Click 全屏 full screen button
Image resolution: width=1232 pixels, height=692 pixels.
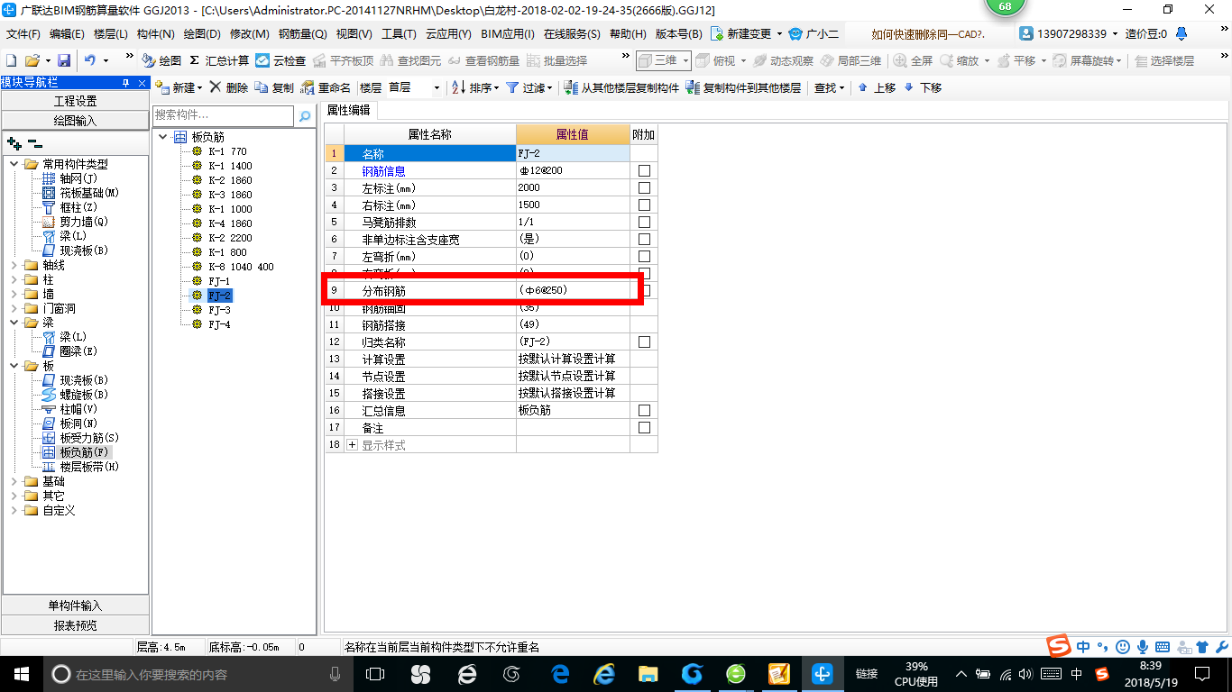[x=914, y=60]
